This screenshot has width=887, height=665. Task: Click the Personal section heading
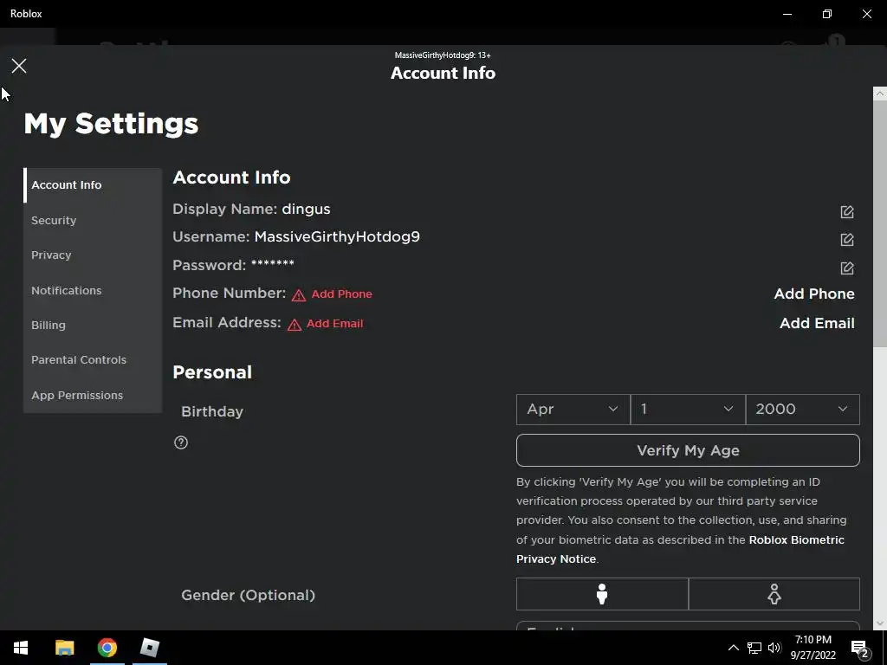pos(212,372)
